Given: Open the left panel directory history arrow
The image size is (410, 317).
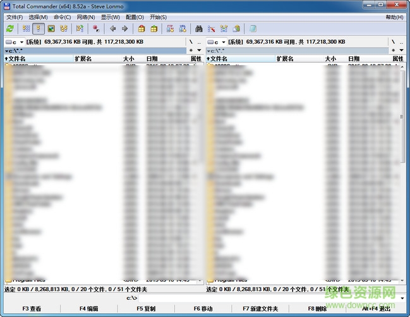Looking at the screenshot, I should pyautogui.click(x=199, y=50).
